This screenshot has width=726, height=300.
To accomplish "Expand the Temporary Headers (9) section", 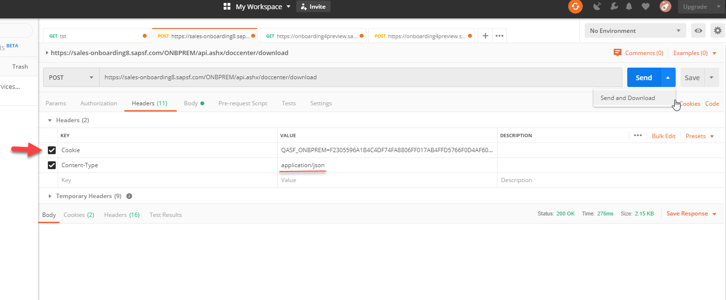I will click(49, 196).
